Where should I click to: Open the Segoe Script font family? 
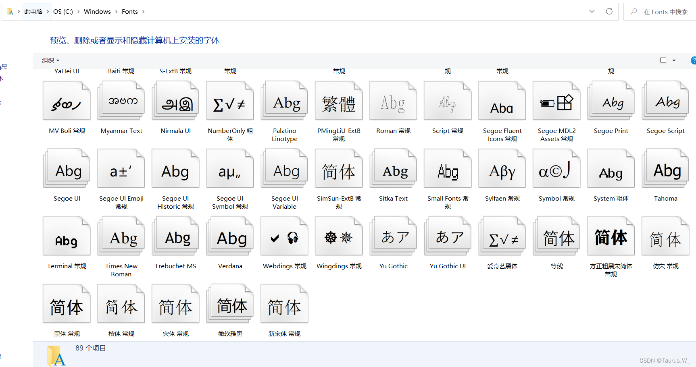(665, 101)
